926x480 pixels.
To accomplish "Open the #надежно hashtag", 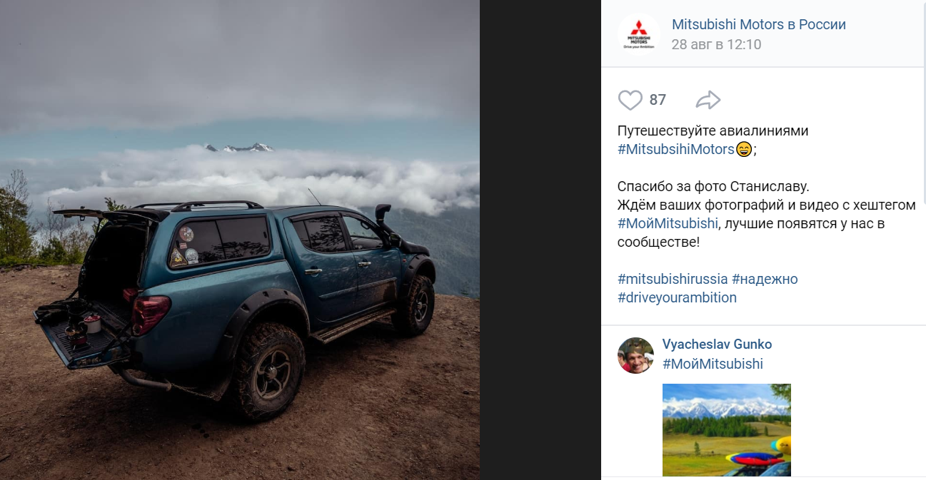I will click(765, 279).
